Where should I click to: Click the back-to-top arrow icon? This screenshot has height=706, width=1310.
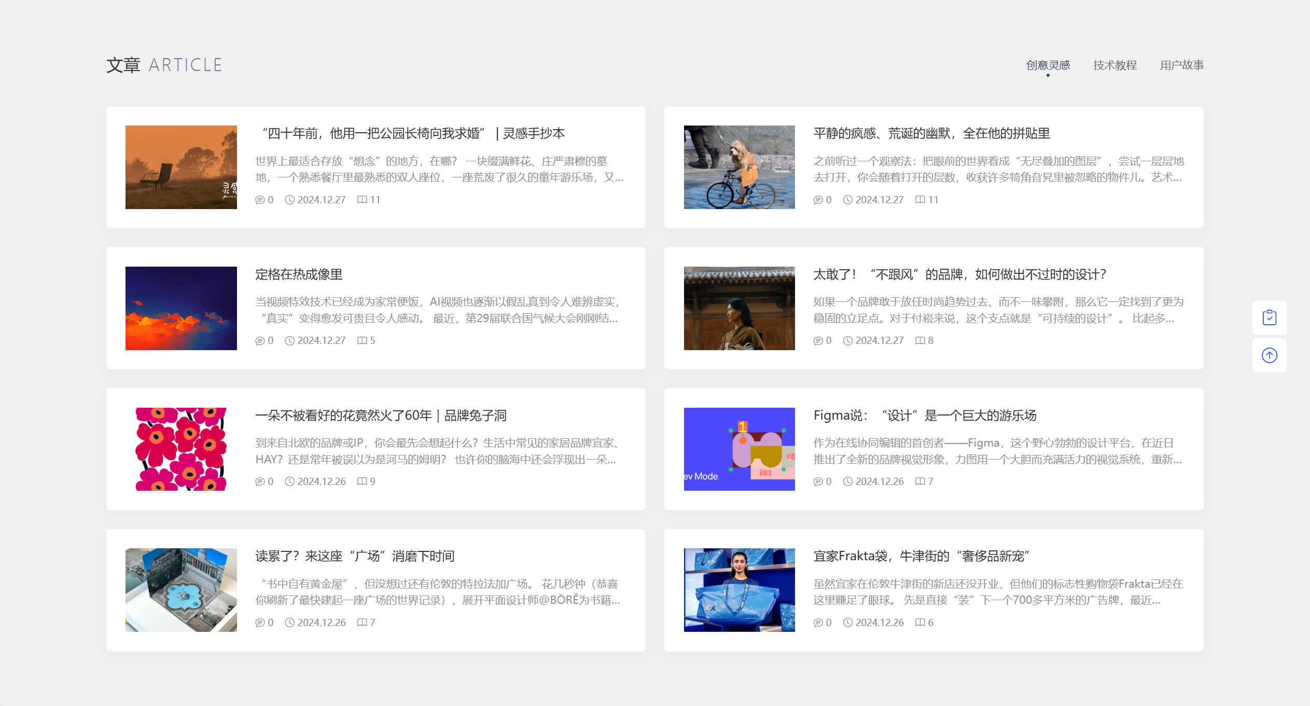(1270, 355)
